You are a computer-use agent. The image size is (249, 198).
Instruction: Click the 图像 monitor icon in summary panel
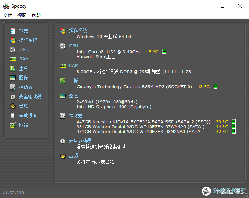pyautogui.click(x=63, y=96)
